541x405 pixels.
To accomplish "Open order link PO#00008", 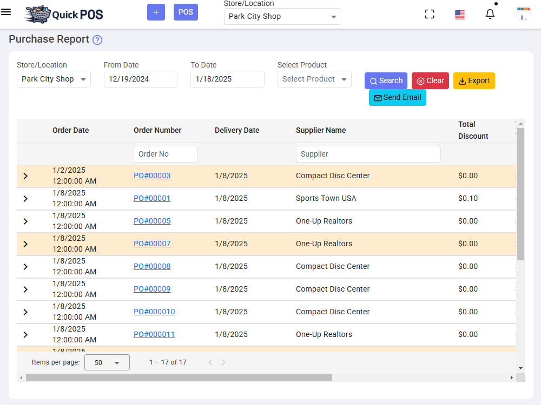I will click(x=152, y=267).
